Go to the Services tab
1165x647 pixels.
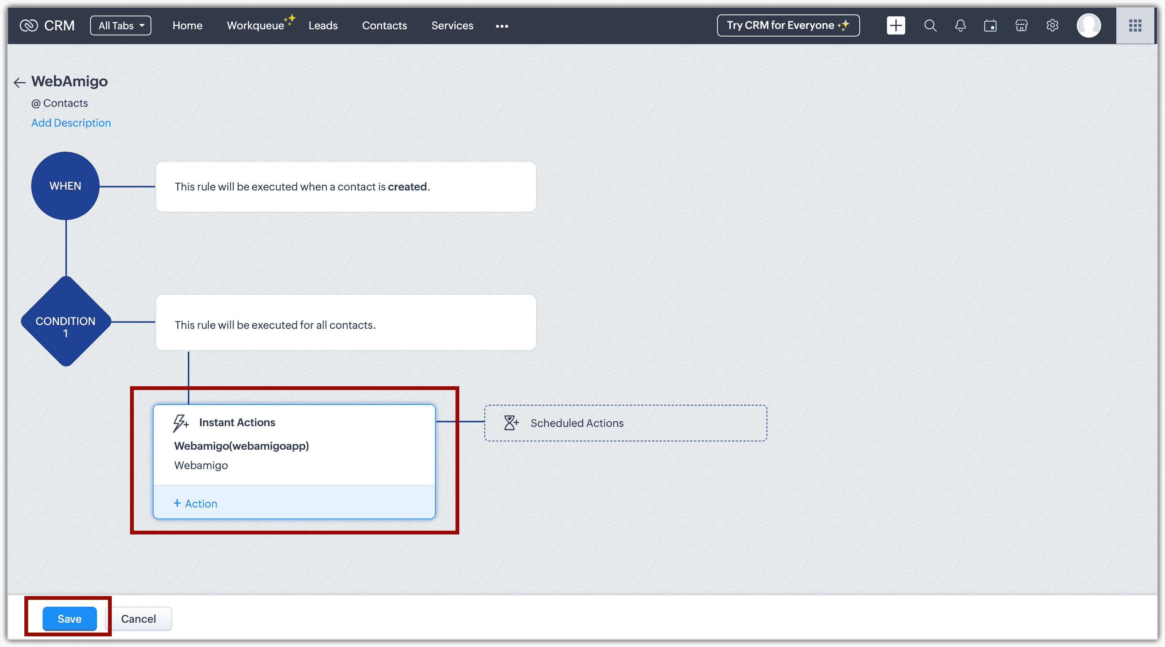[452, 25]
